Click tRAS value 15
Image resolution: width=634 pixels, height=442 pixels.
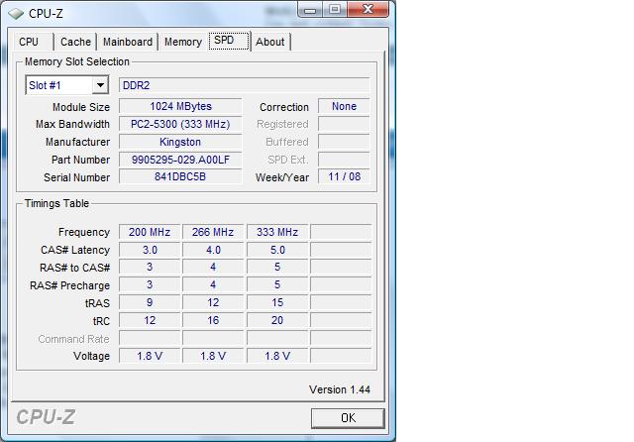click(277, 302)
